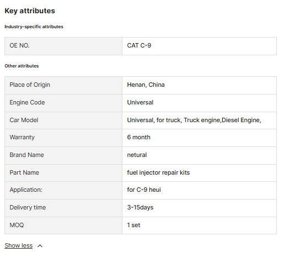Click the Car Model value text
Viewport: 301px width, 257px height.
point(194,120)
